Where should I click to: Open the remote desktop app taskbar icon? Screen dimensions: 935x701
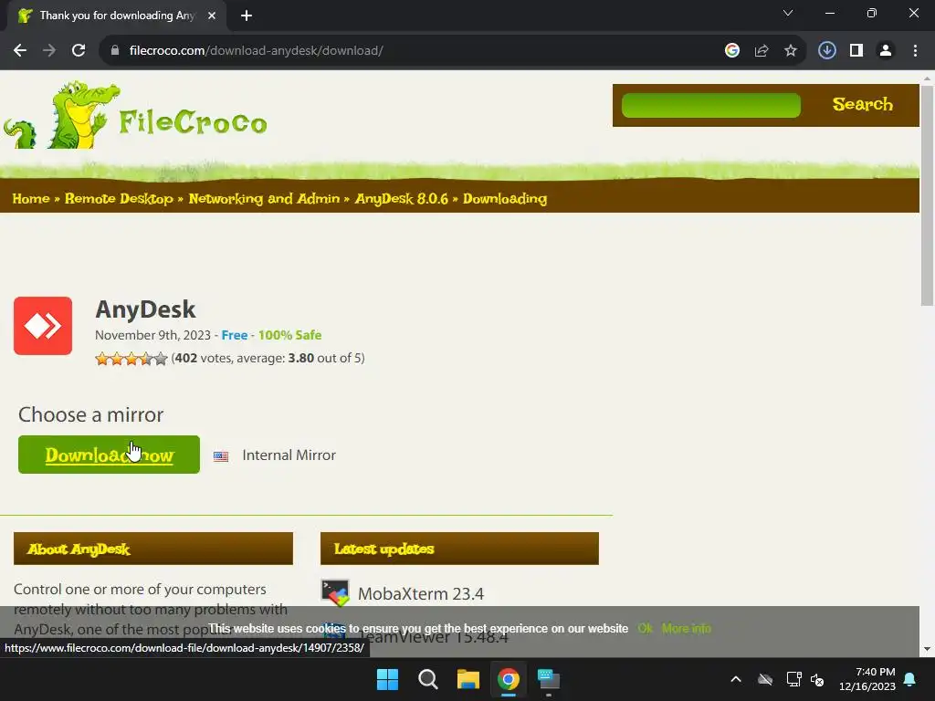click(549, 679)
